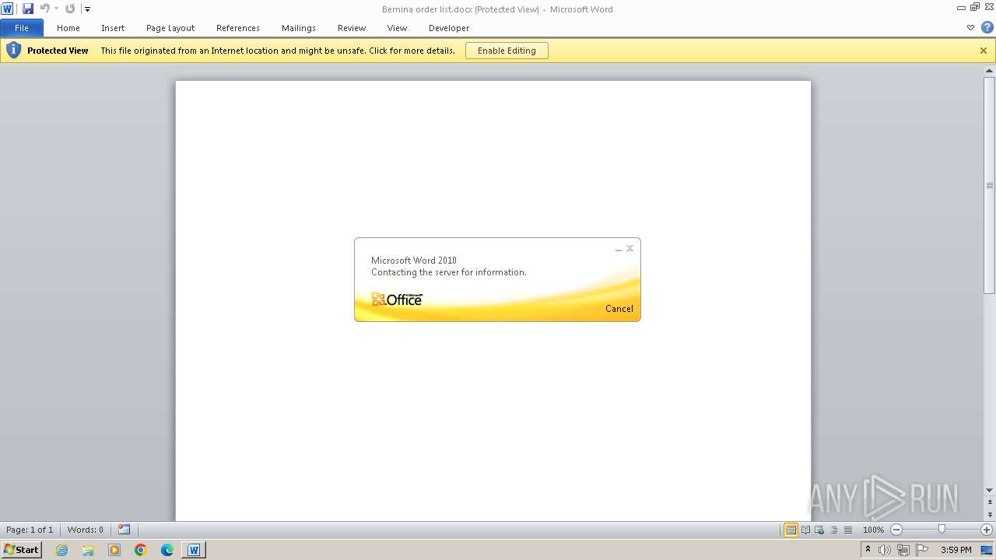Launch Google Chrome from taskbar

(x=141, y=550)
